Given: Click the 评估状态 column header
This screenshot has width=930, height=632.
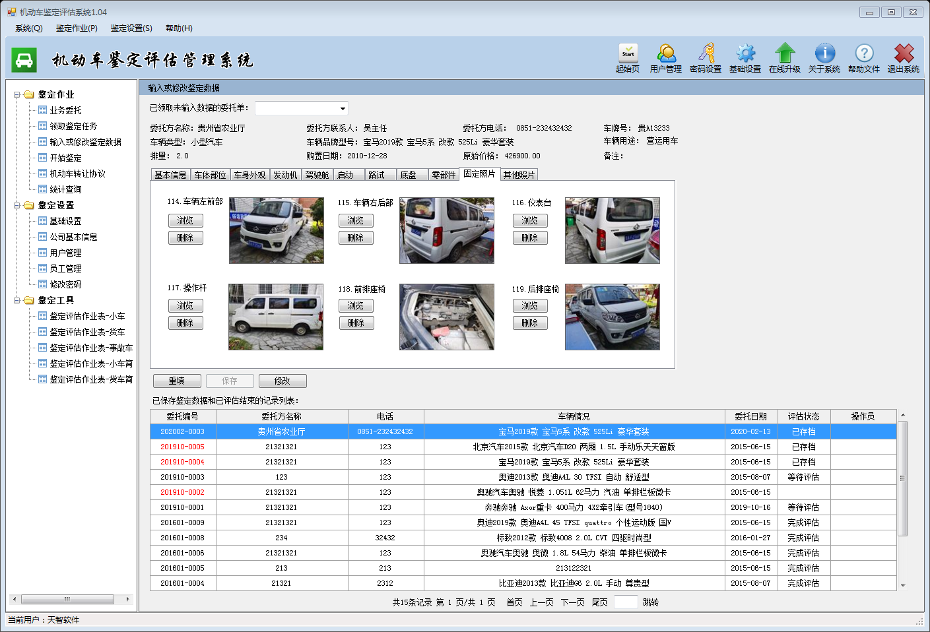Looking at the screenshot, I should 803,416.
